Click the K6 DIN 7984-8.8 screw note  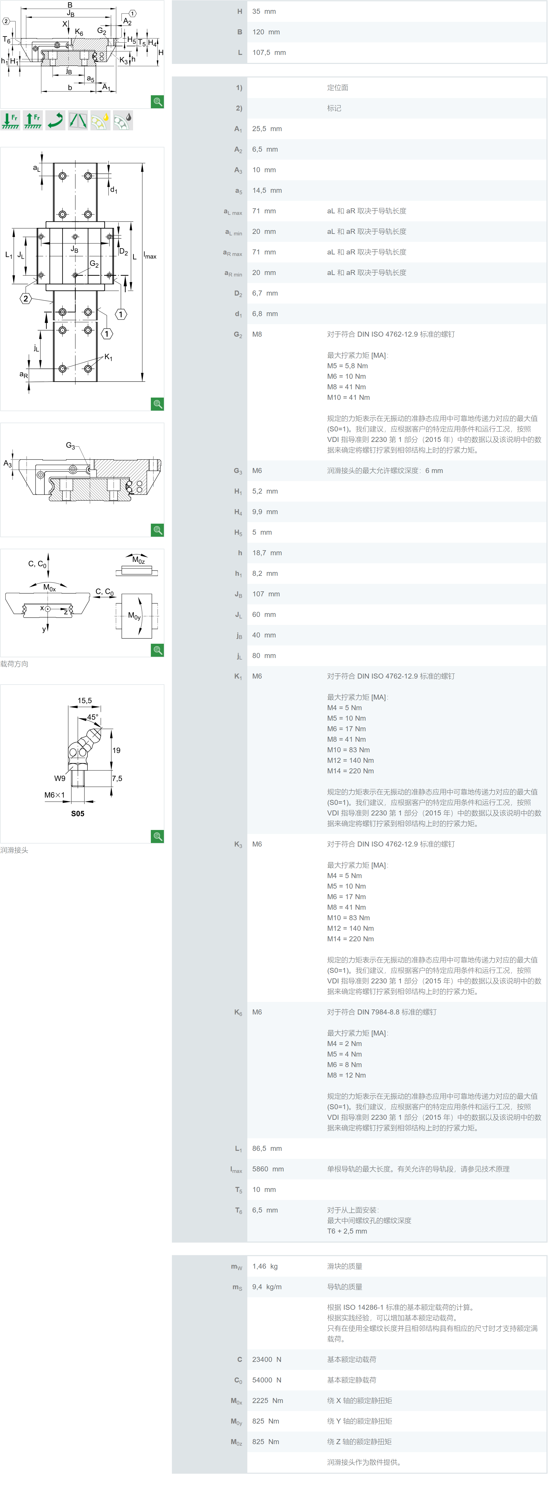point(382,1012)
